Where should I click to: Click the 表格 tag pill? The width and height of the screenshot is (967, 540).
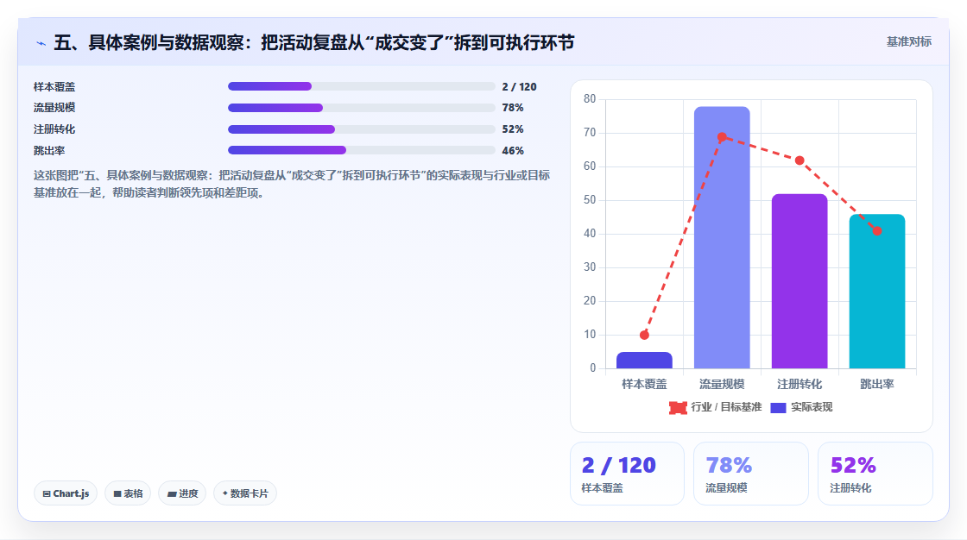(128, 493)
